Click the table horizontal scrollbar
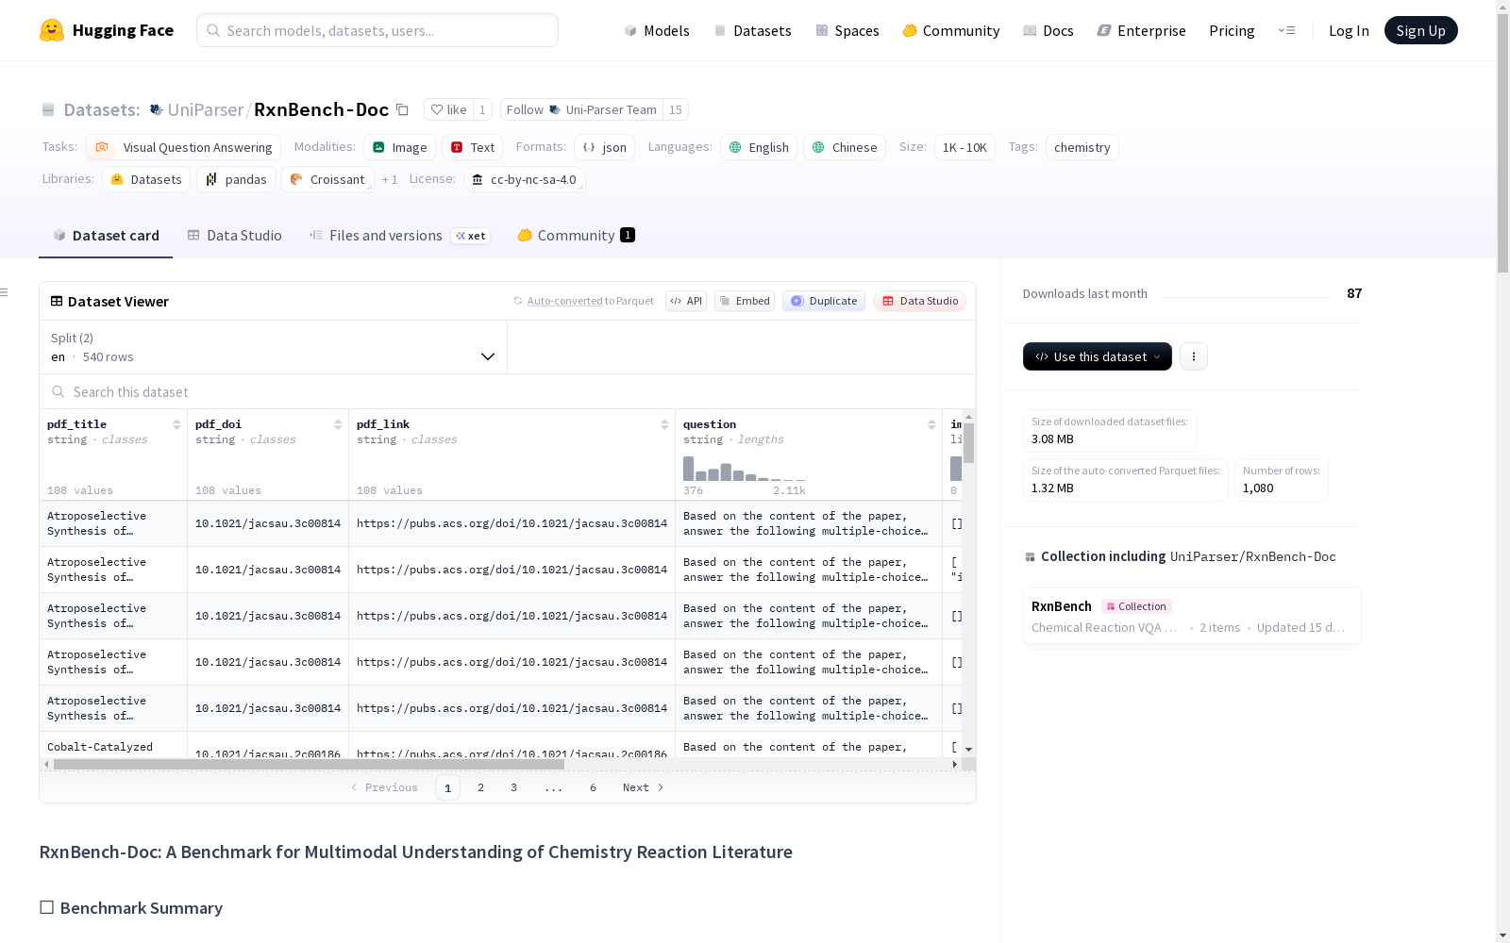Image resolution: width=1510 pixels, height=943 pixels. (x=309, y=764)
